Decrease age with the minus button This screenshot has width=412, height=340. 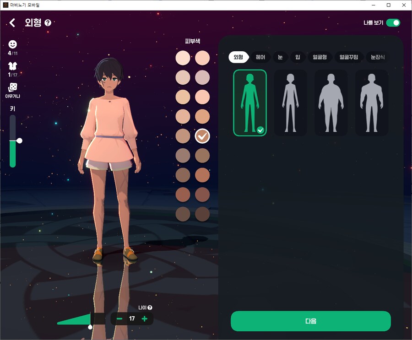click(x=119, y=318)
